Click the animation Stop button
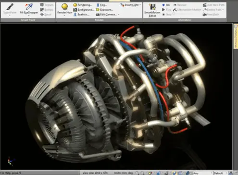 [x=167, y=14]
